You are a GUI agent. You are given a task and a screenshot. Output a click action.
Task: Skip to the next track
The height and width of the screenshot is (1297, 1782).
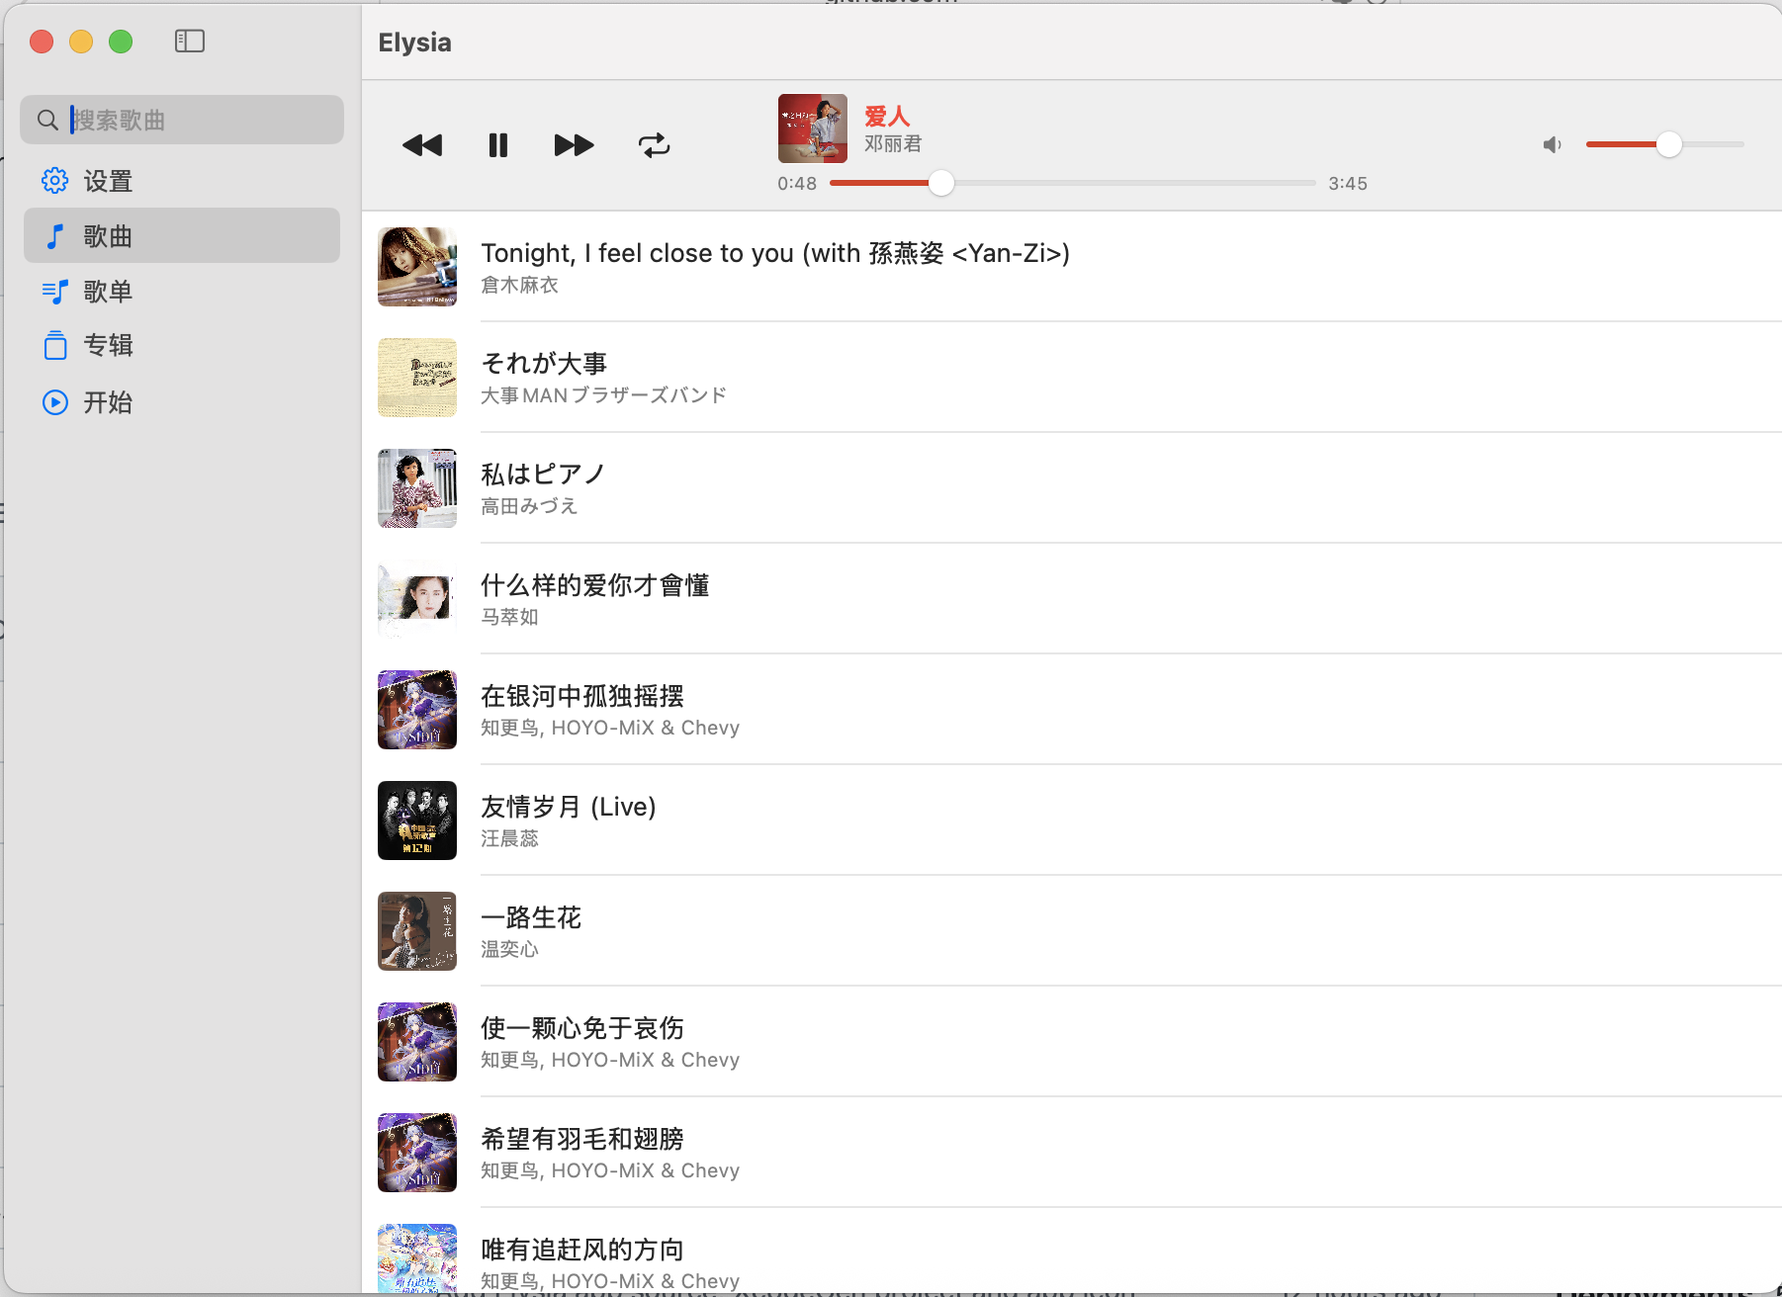[x=574, y=145]
